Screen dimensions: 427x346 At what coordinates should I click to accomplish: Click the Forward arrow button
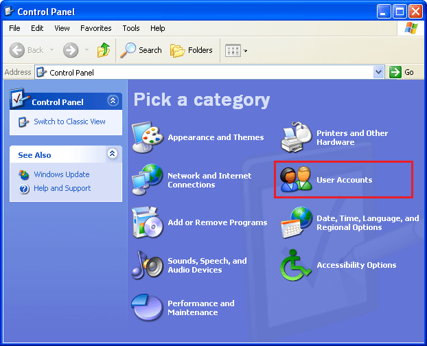click(71, 50)
